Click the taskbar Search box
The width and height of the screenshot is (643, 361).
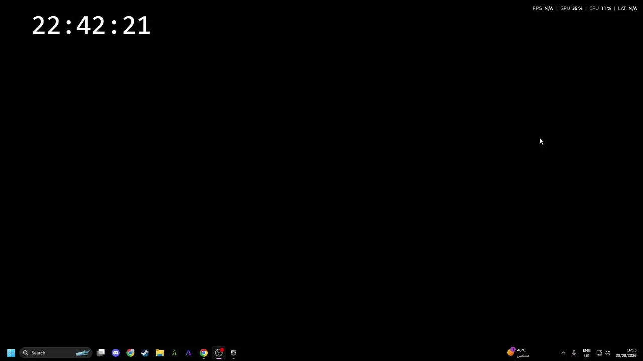[56, 353]
